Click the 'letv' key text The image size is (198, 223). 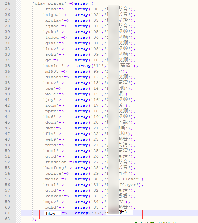[51, 49]
